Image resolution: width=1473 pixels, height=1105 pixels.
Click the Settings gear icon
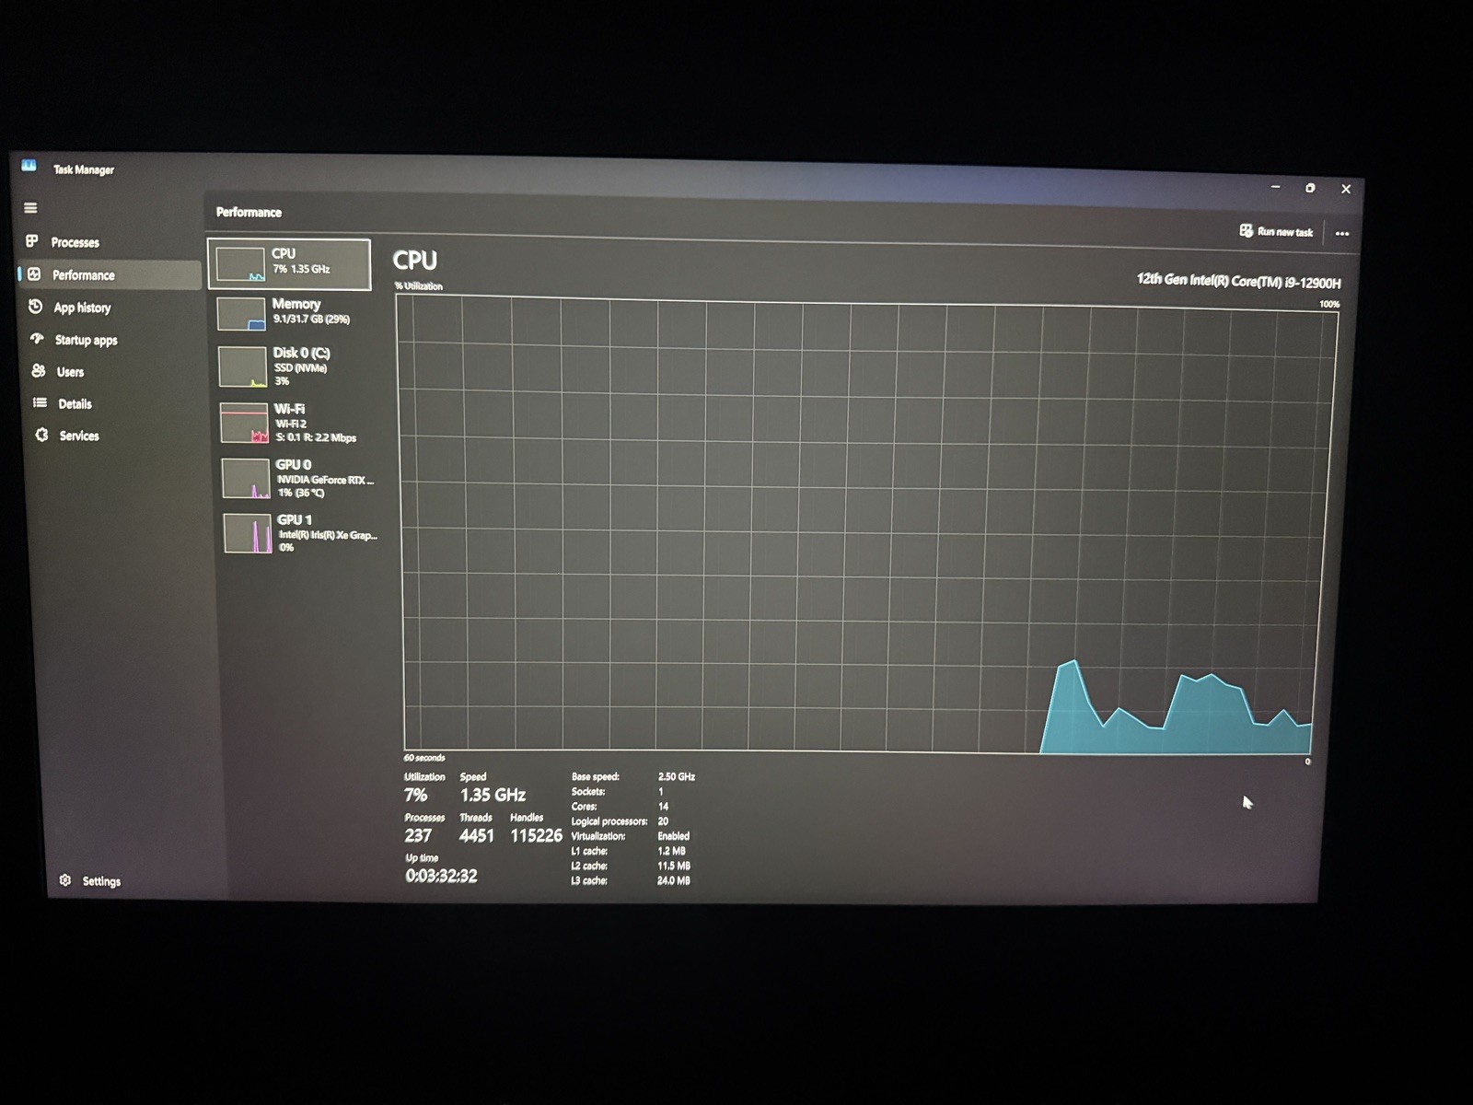tap(65, 880)
